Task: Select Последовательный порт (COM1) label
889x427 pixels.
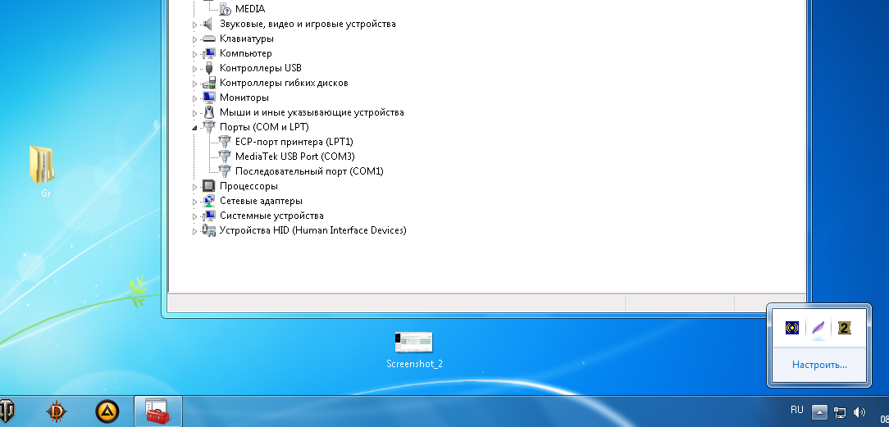Action: tap(309, 171)
